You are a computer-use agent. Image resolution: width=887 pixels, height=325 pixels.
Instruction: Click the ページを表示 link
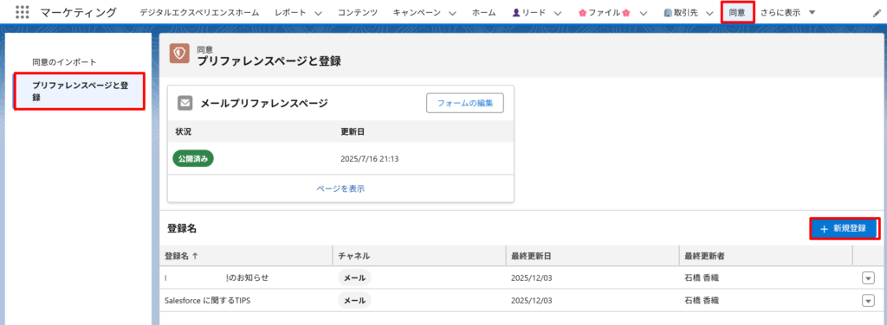click(340, 188)
